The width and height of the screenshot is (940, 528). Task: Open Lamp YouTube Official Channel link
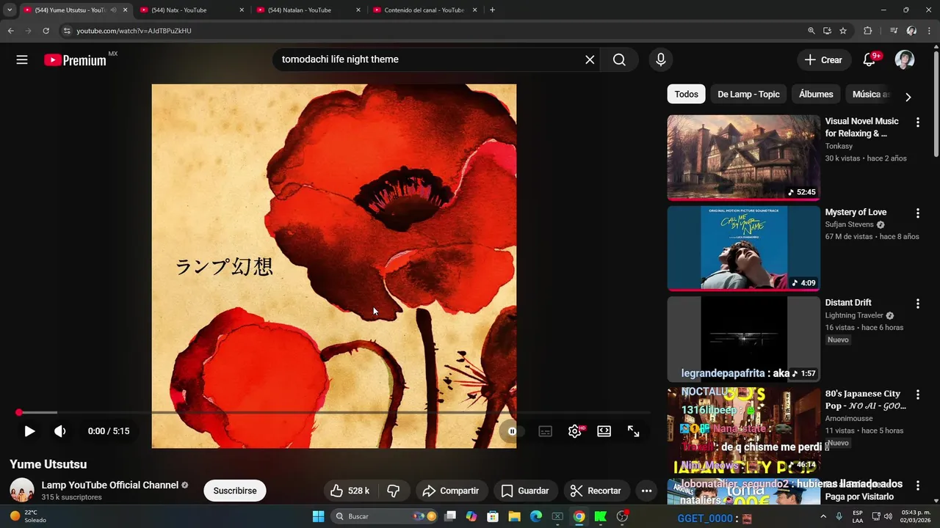coord(110,485)
